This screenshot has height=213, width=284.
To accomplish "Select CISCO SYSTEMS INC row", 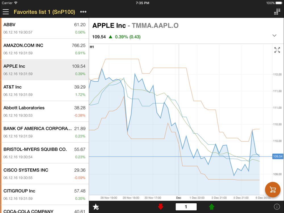I will coord(44,174).
